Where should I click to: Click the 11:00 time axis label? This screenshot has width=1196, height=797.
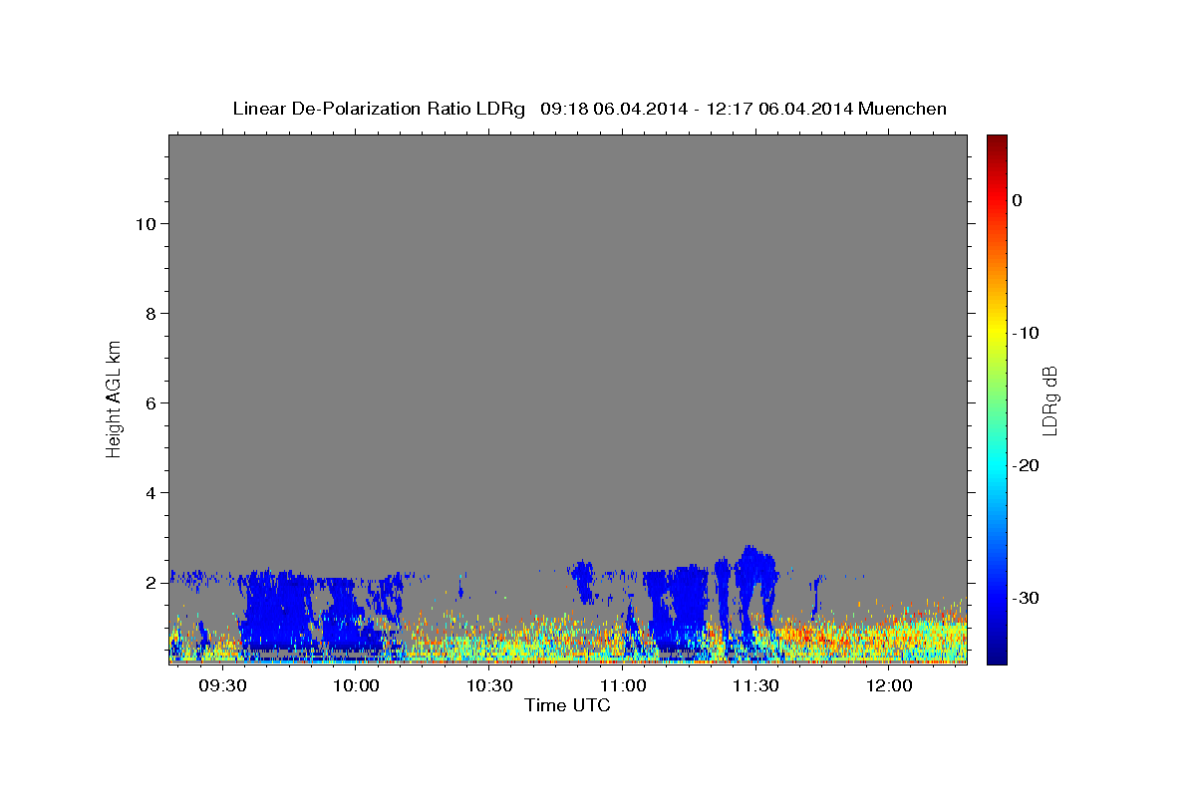point(623,686)
